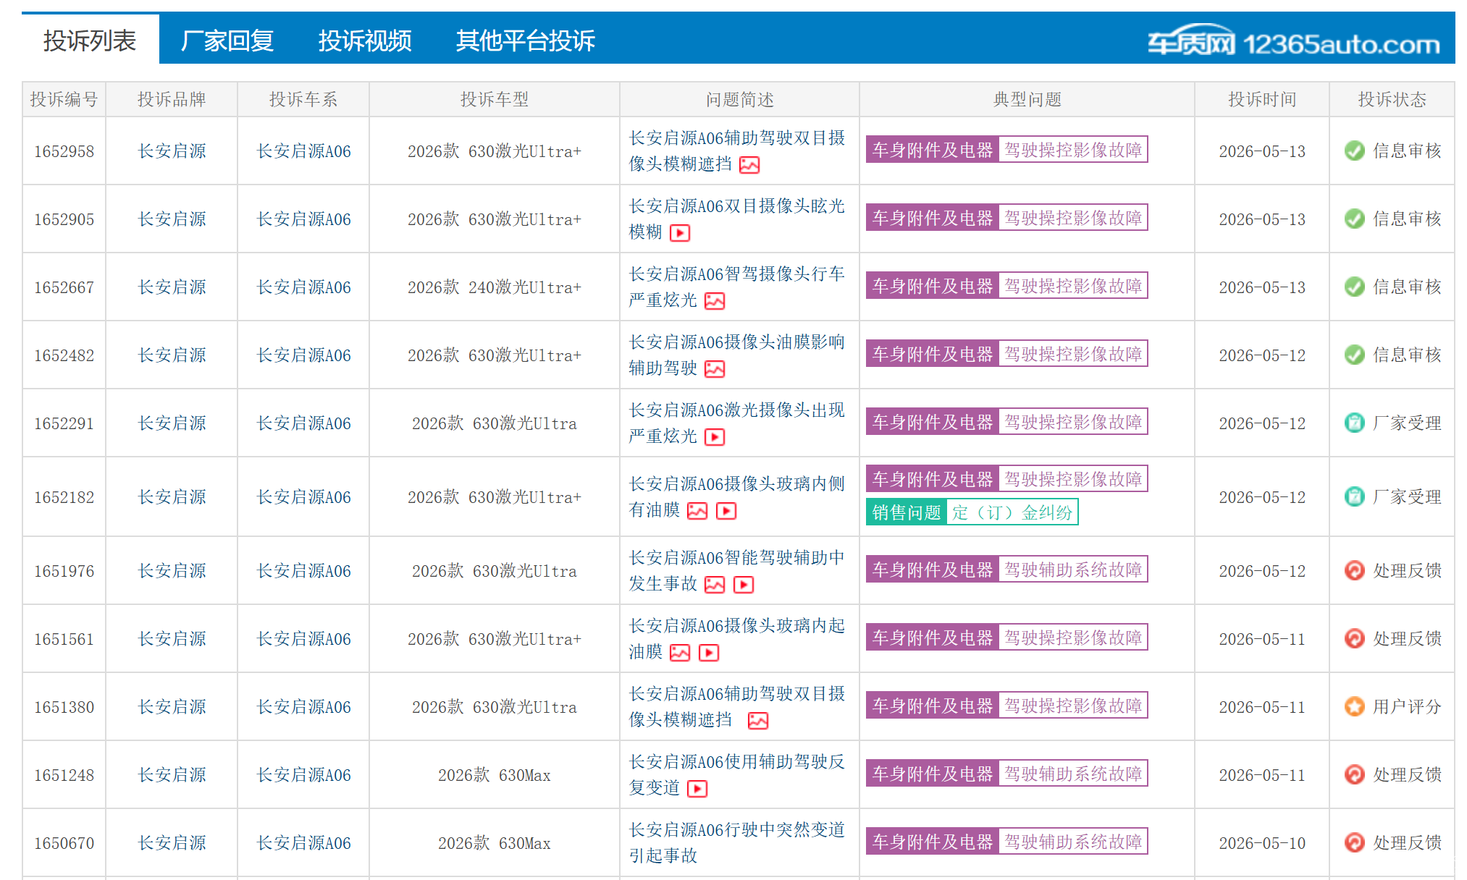Open the 厂家回复 tab
This screenshot has width=1467, height=880.
click(x=227, y=41)
